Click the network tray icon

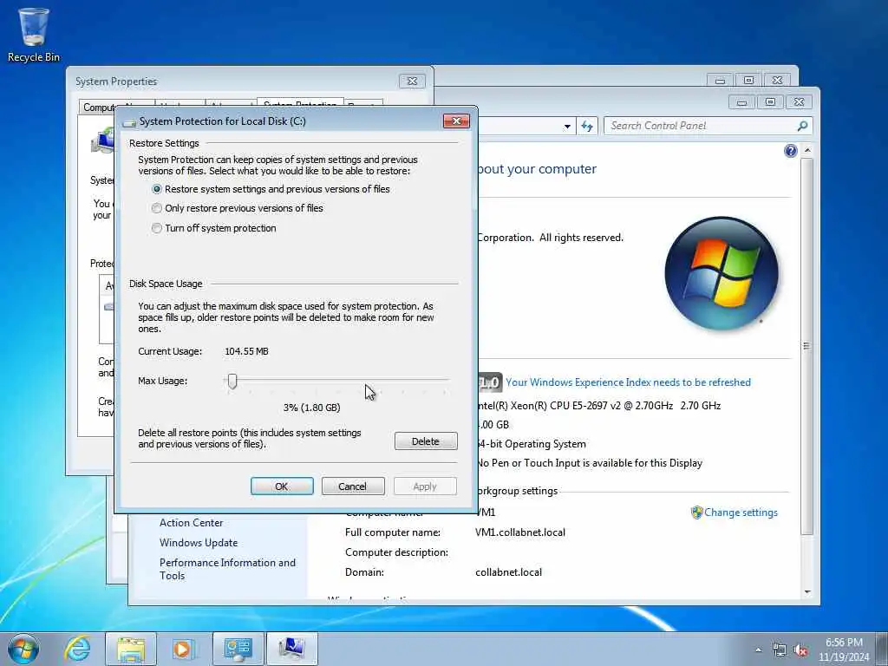(780, 650)
